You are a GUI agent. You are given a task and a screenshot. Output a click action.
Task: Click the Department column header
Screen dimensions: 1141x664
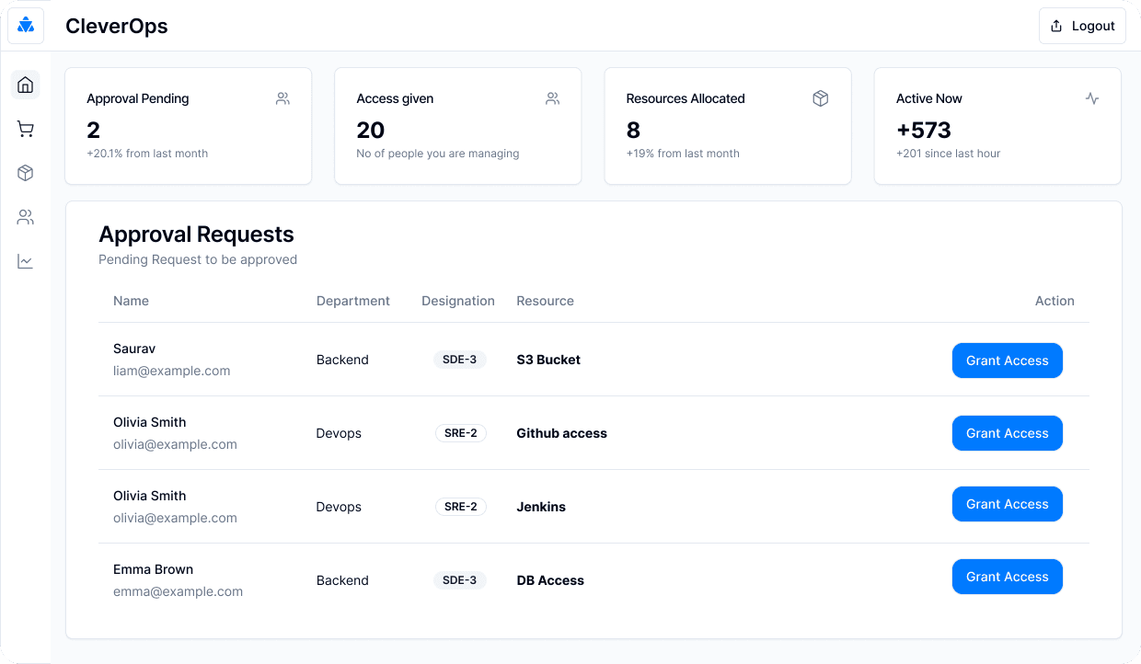tap(353, 301)
